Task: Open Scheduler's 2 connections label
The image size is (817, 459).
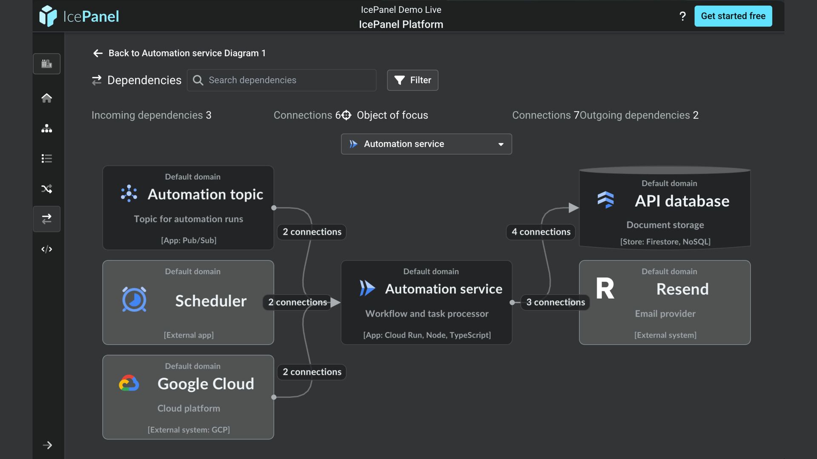Action: 297,302
